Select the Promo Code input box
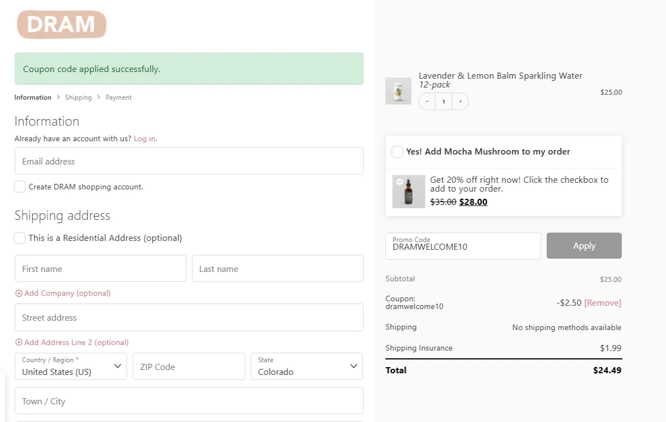Viewport: 666px width, 422px height. 463,246
